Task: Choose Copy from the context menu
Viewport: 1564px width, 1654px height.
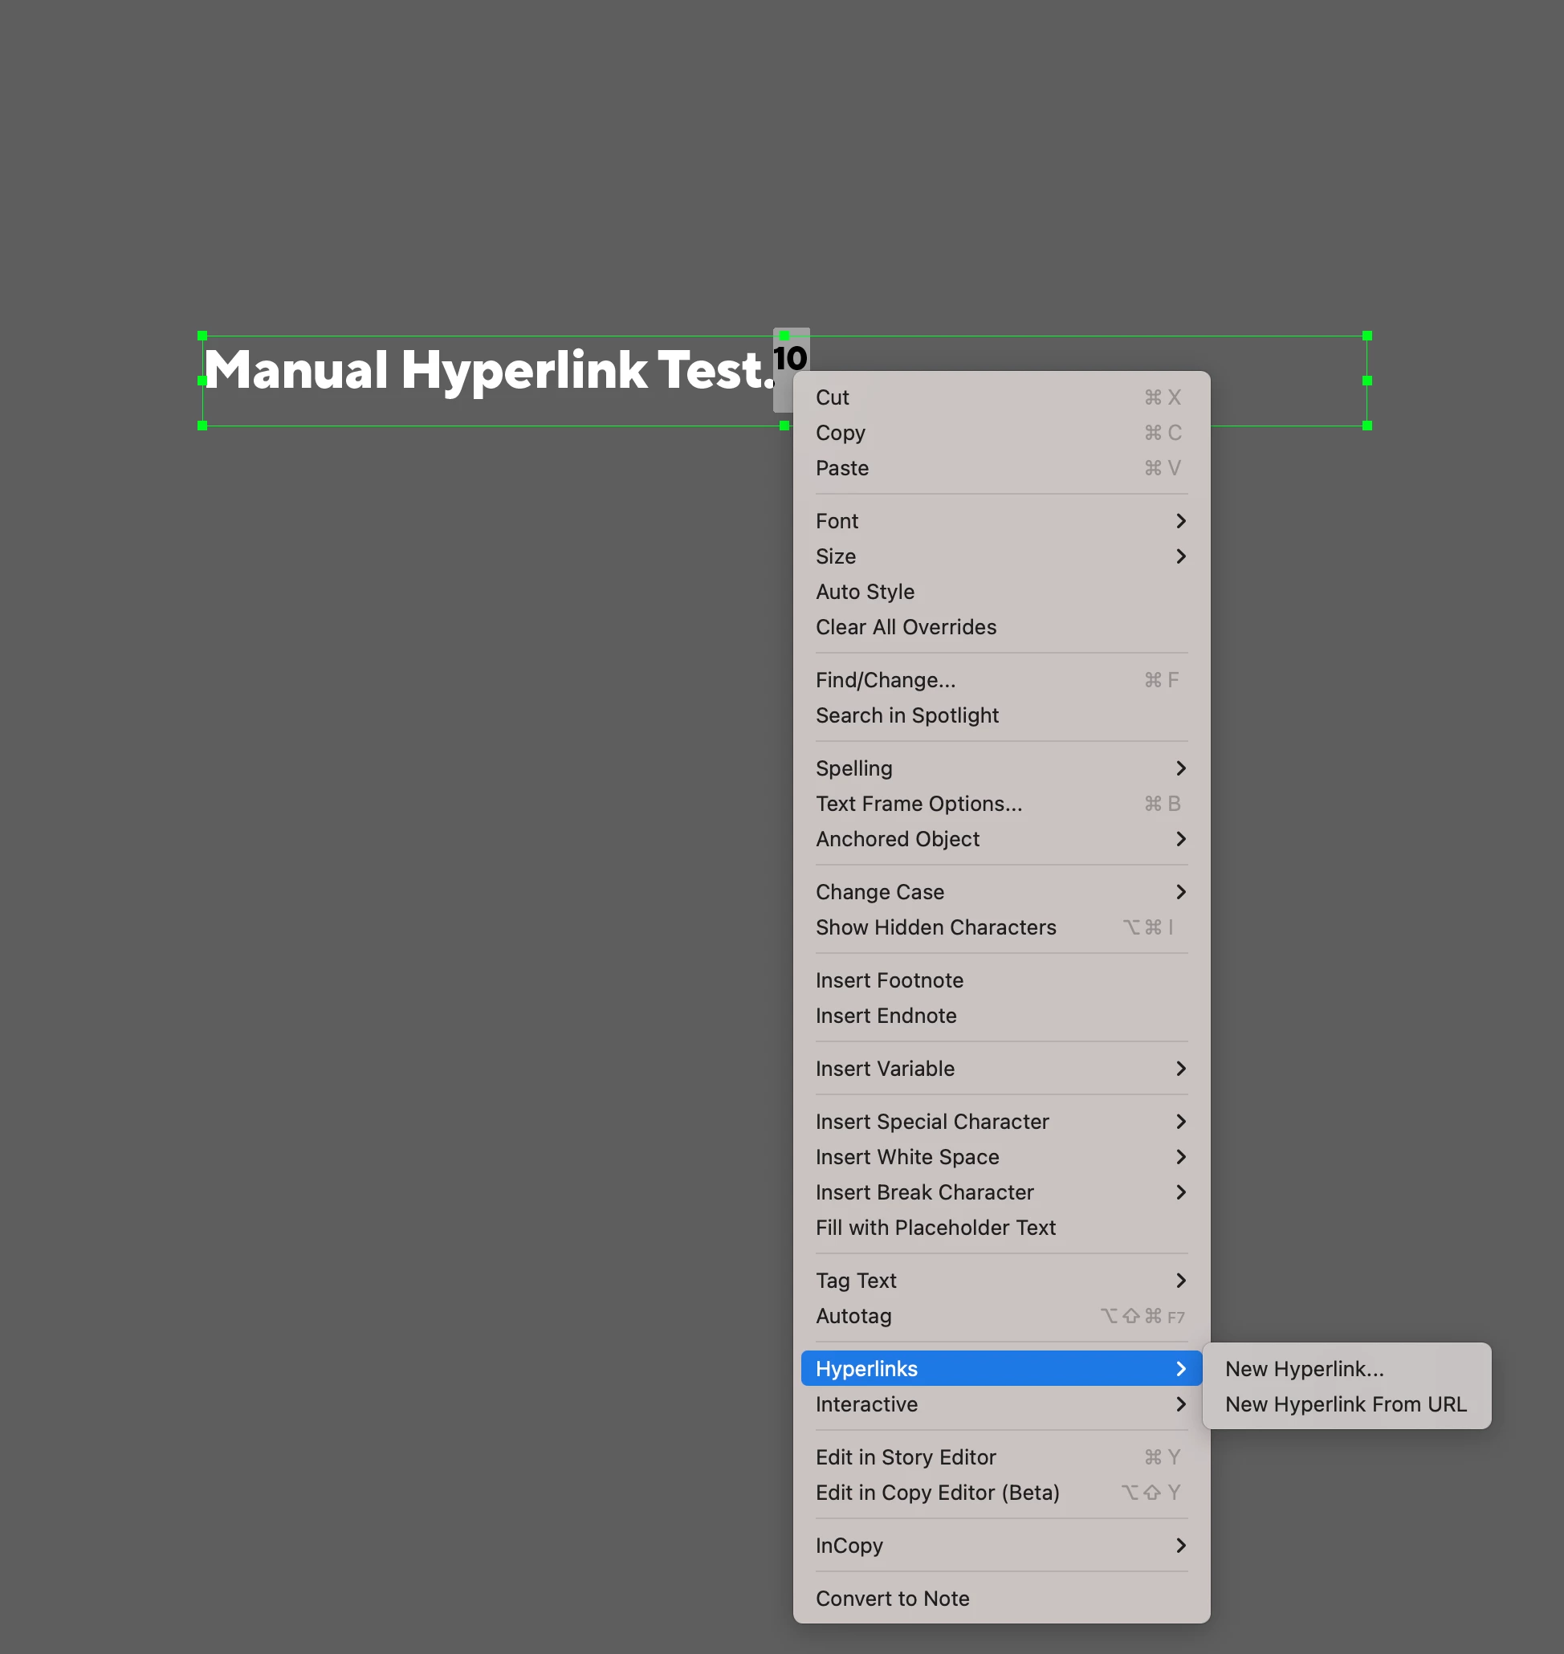Action: pos(840,433)
